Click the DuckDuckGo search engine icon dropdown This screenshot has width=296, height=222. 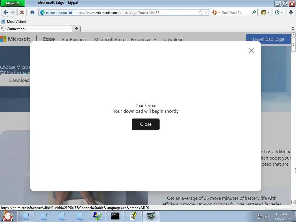tap(216, 13)
